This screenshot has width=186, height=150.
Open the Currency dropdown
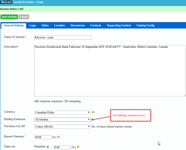(63, 113)
